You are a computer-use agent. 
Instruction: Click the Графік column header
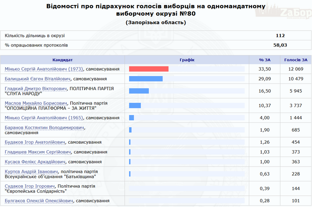187,60
